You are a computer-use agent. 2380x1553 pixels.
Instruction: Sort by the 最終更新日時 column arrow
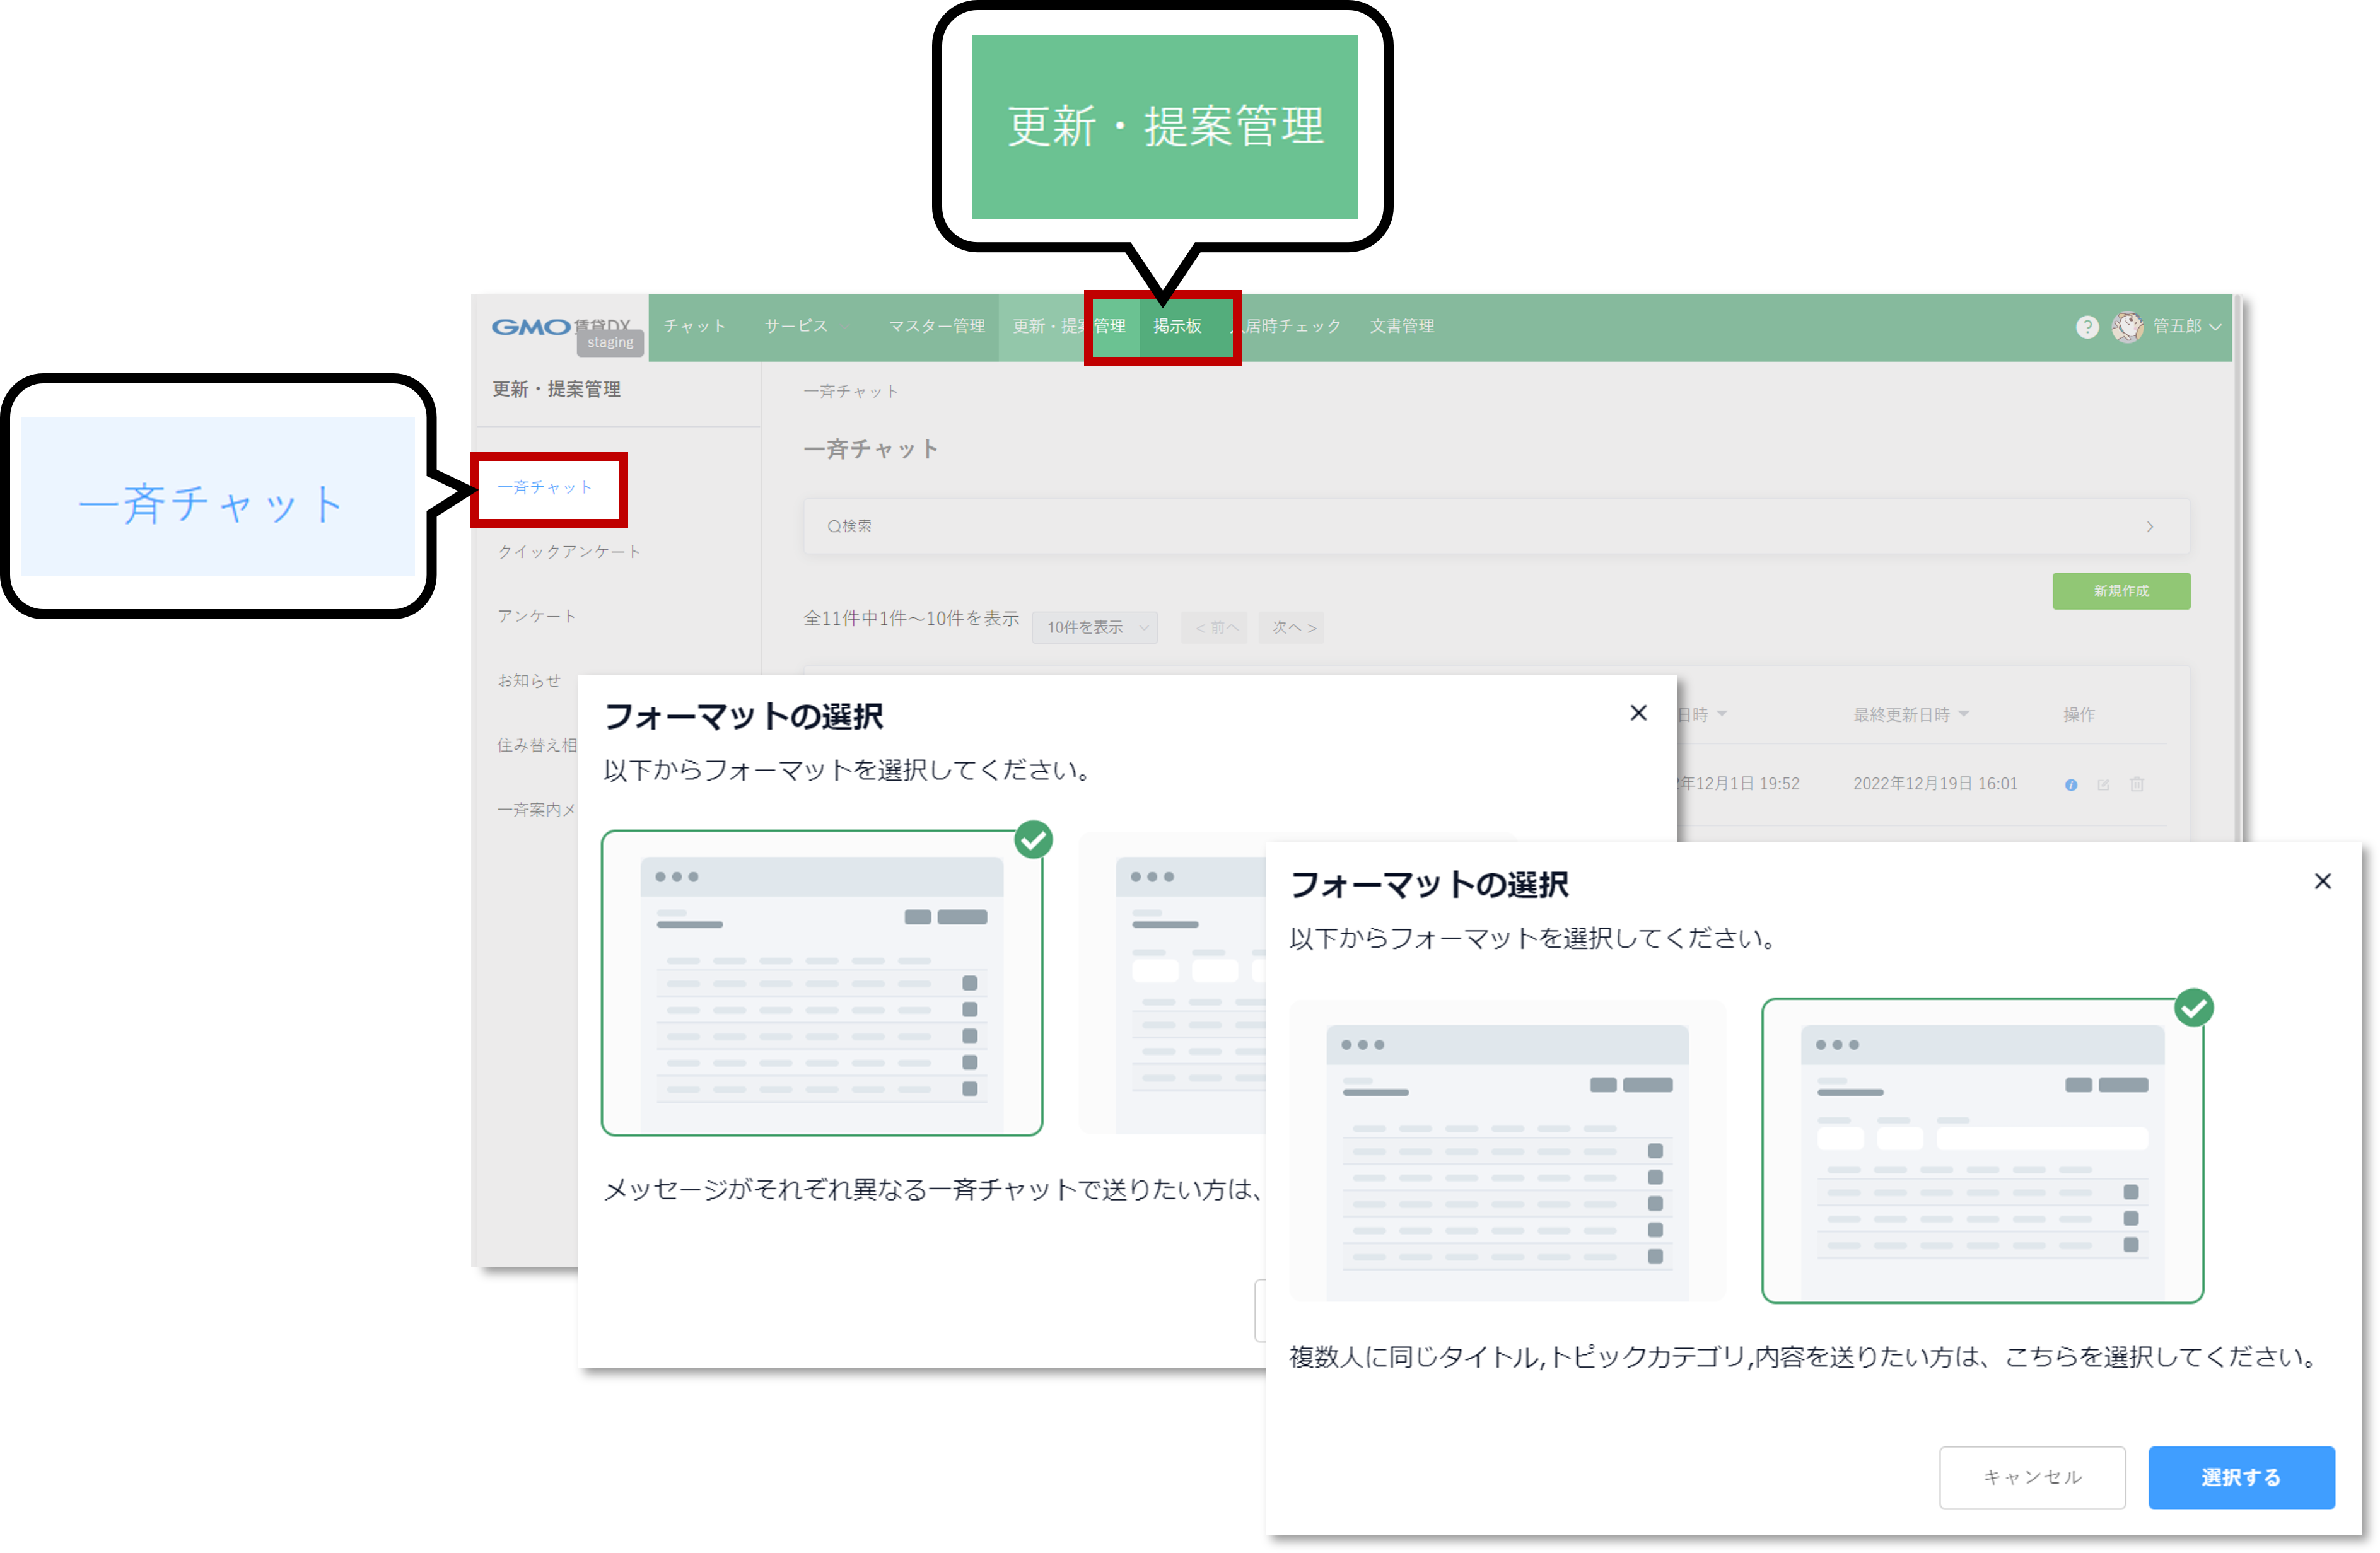point(1964,714)
